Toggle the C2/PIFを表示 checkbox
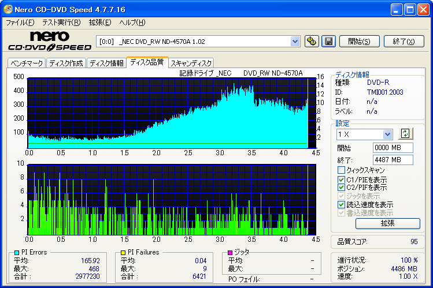The height and width of the screenshot is (288, 433). tap(341, 188)
